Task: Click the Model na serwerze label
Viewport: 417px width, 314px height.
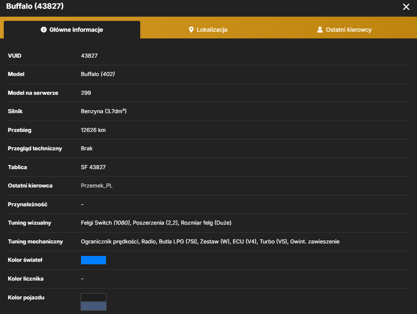Action: click(33, 93)
